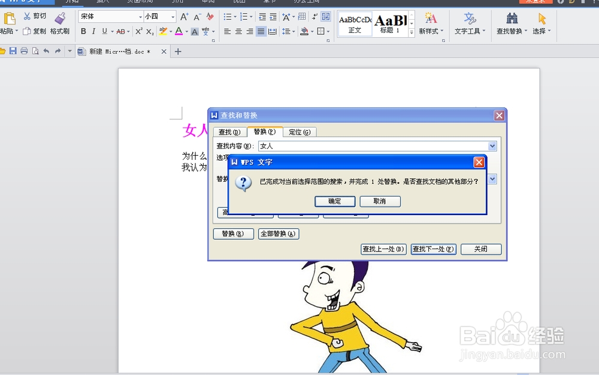Open Find and Replace binoculars icon
Screen dimensions: 599x375
512,18
